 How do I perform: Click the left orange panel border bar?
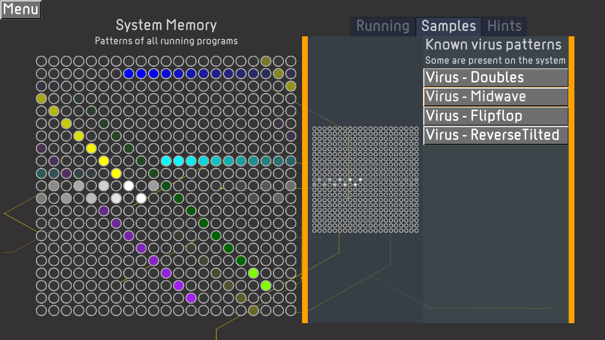click(305, 180)
